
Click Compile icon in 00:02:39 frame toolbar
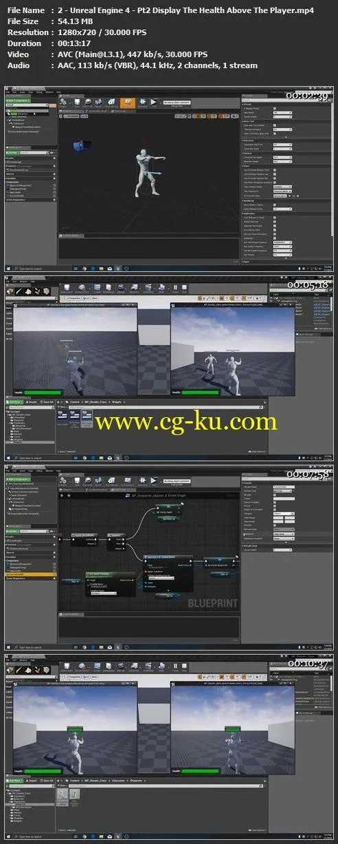tap(63, 102)
